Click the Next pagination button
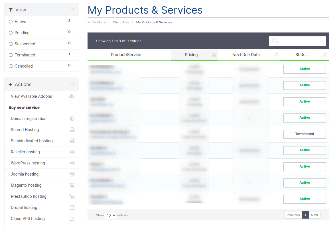This screenshot has height=226, width=335. (x=314, y=215)
